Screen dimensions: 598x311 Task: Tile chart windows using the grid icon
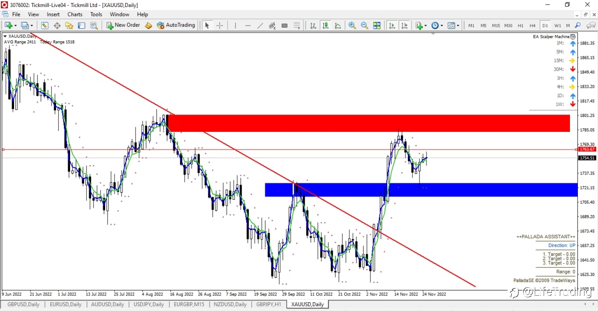pyautogui.click(x=377, y=25)
